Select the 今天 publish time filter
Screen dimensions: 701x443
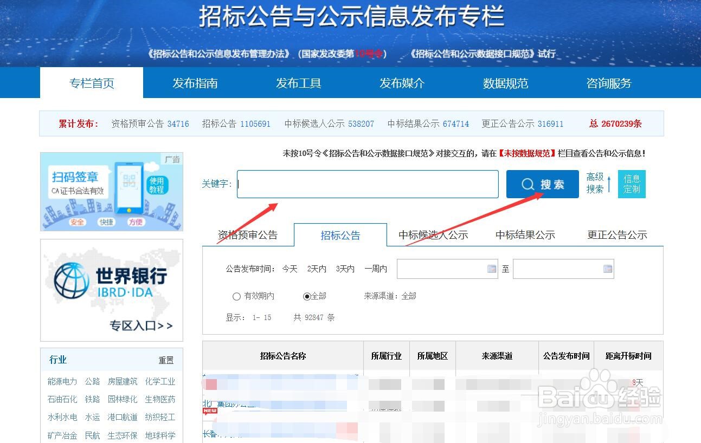(x=290, y=269)
